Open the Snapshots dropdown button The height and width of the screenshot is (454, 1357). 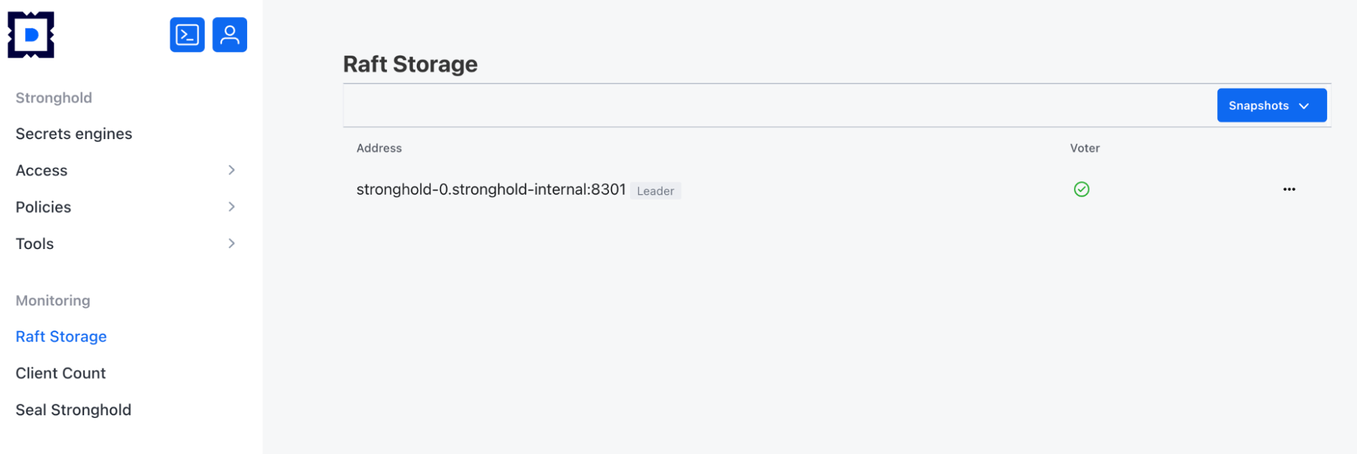click(1259, 106)
